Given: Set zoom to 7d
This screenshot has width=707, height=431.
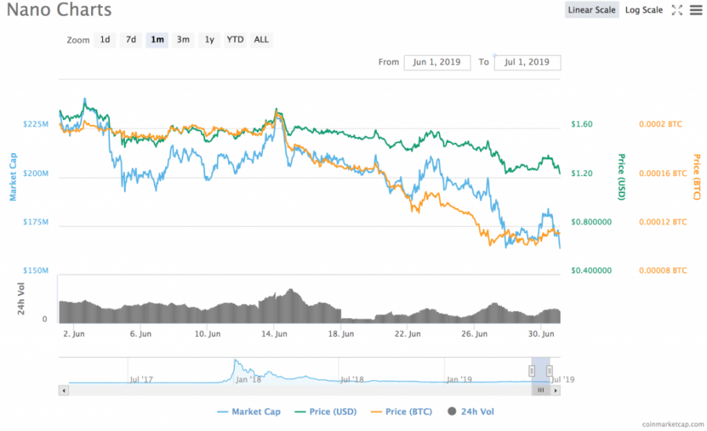Looking at the screenshot, I should point(130,40).
